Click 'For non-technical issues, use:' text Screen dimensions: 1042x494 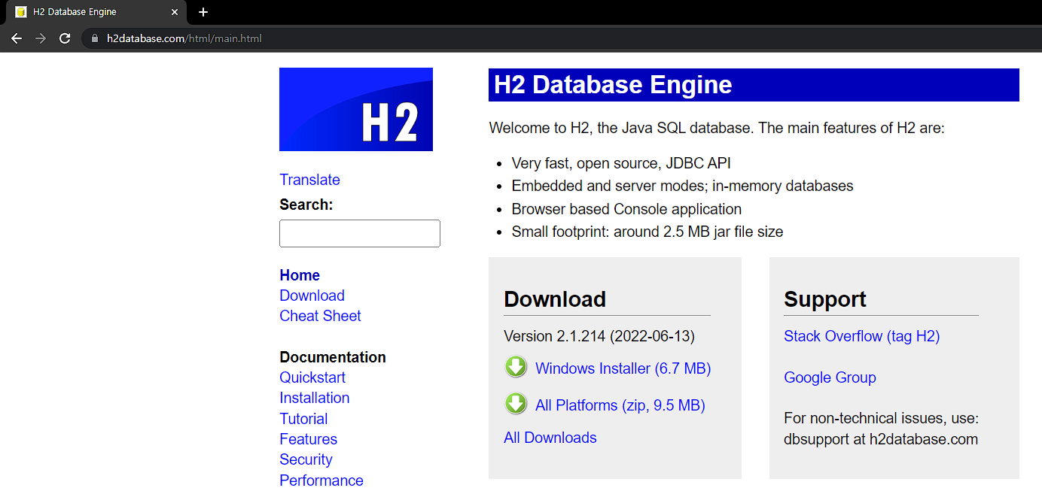coord(882,418)
